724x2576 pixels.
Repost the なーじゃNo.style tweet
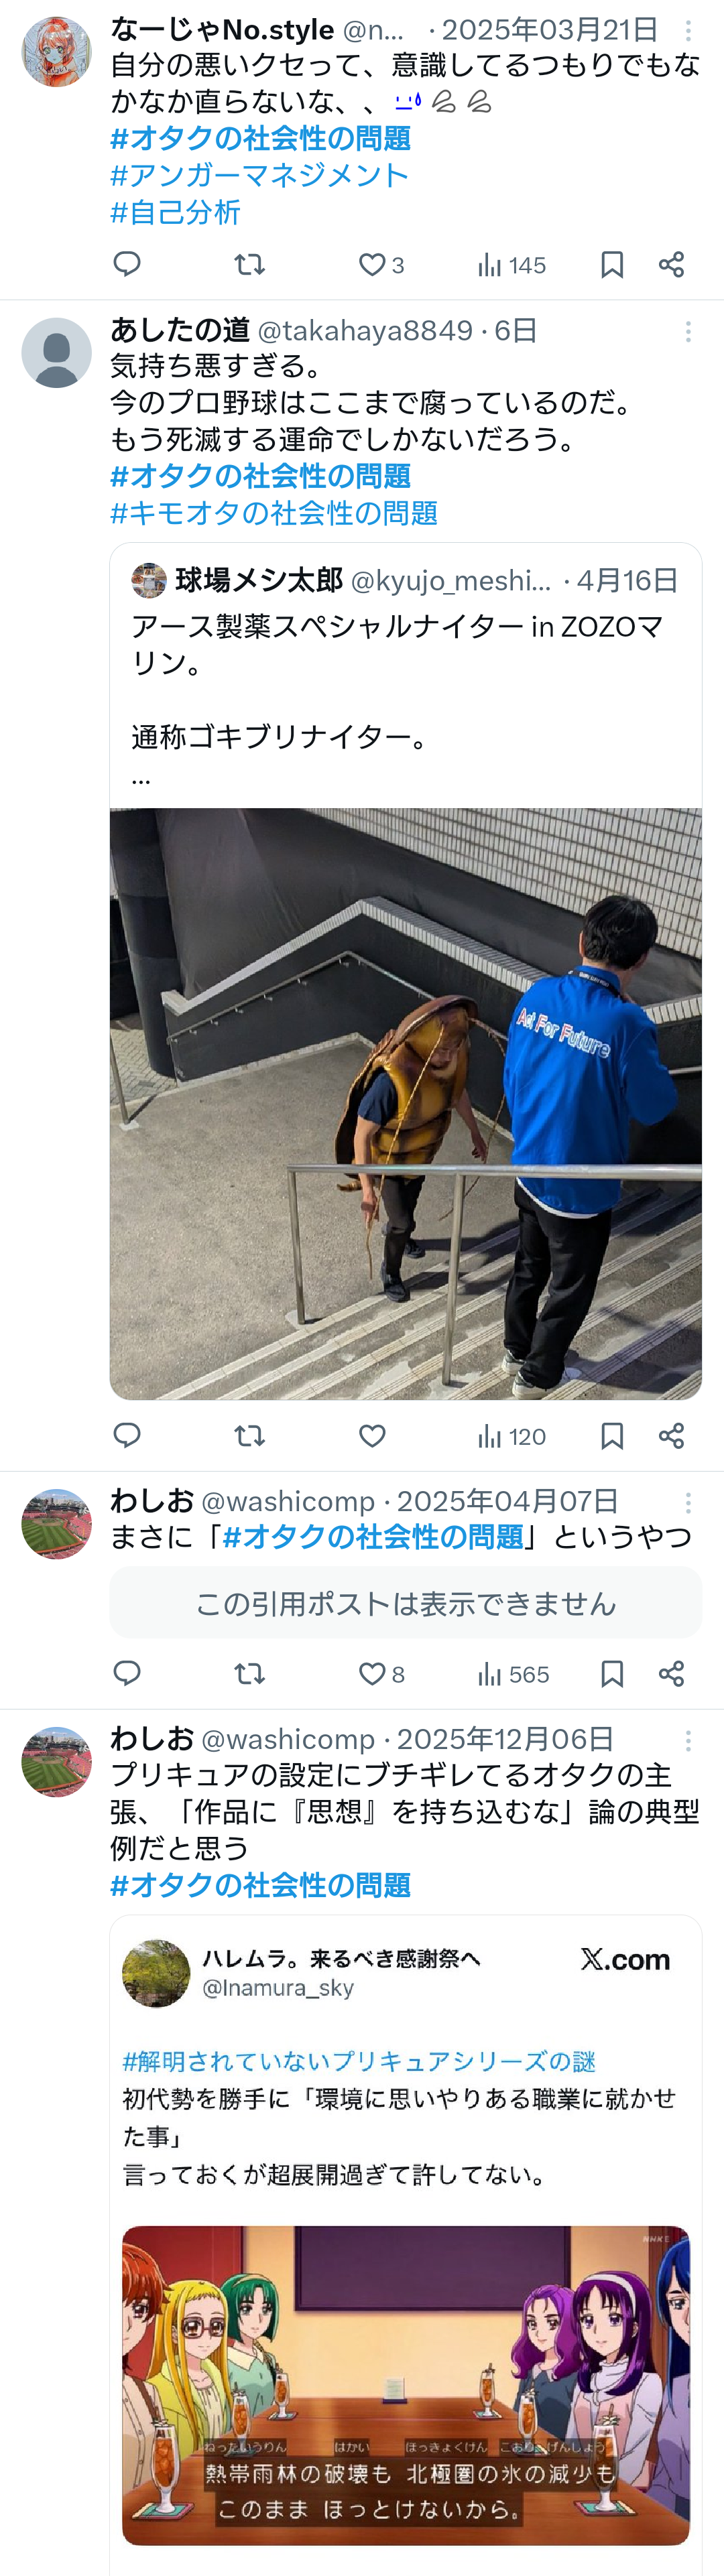click(249, 264)
